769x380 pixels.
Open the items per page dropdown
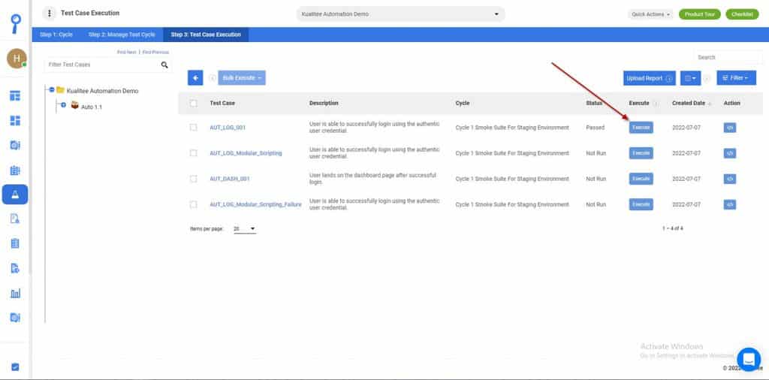[245, 229]
